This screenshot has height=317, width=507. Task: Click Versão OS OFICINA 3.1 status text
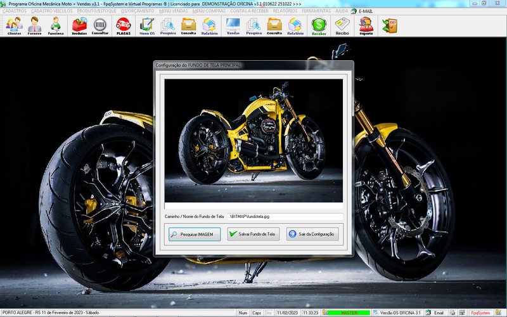click(401, 313)
